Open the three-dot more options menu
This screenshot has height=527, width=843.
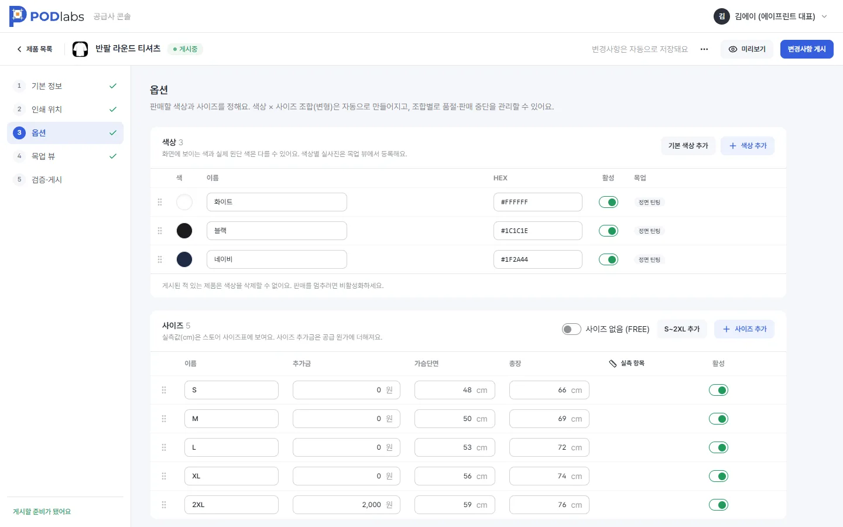click(704, 49)
